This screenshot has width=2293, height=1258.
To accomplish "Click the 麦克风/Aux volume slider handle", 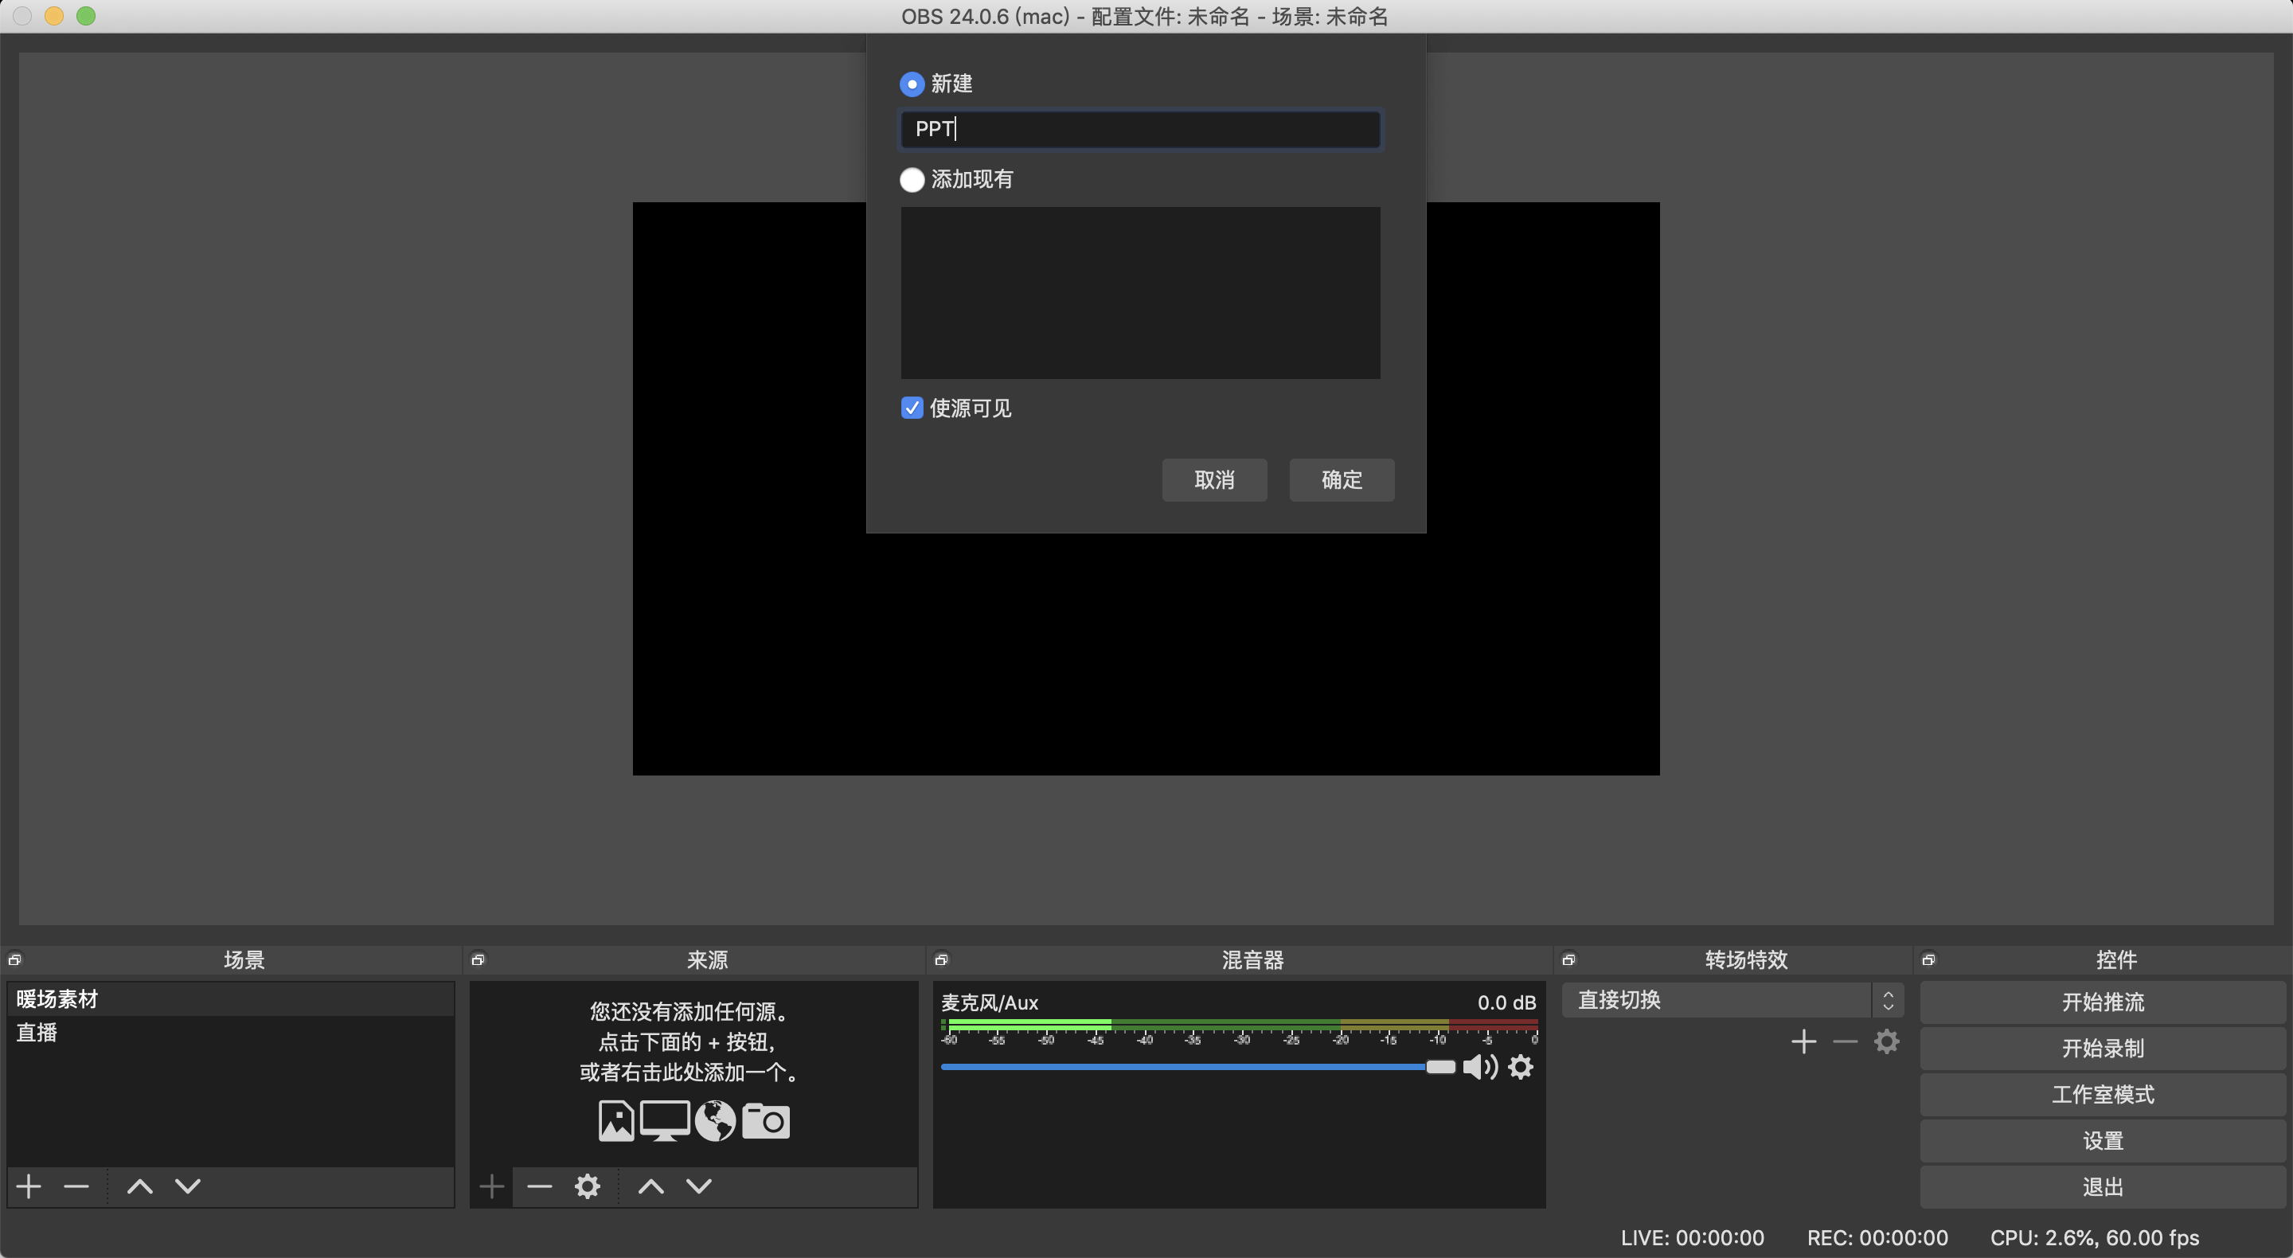I will coord(1439,1067).
